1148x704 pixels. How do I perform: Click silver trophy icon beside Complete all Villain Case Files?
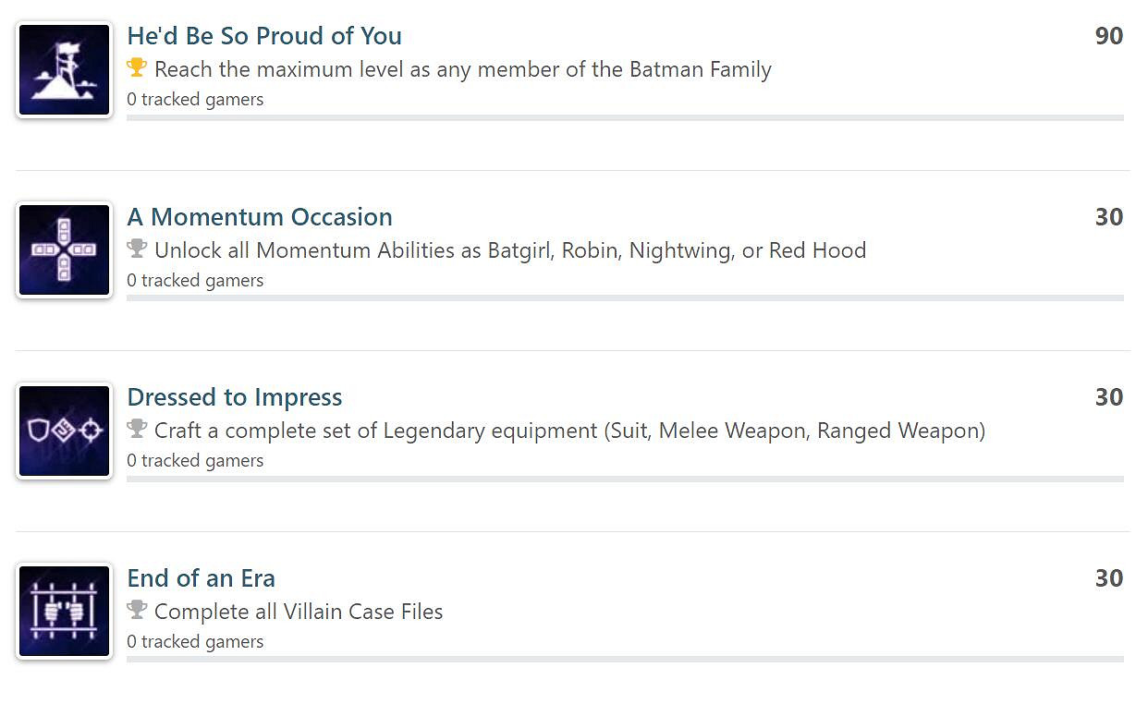click(x=137, y=610)
